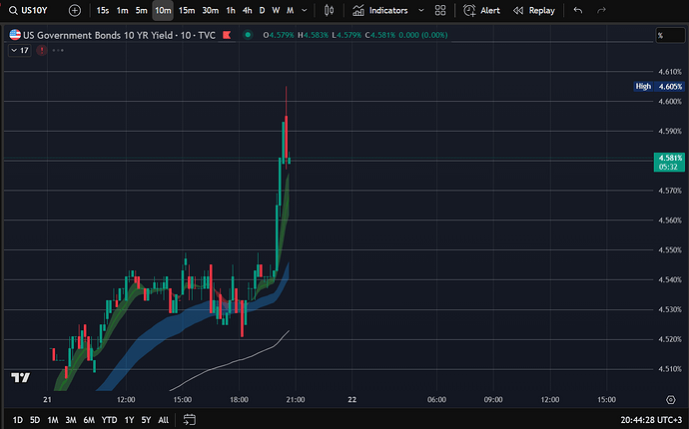Expand the collapsed 17 indicators legend
Viewport: 689px width, 429px height.
pyautogui.click(x=19, y=51)
